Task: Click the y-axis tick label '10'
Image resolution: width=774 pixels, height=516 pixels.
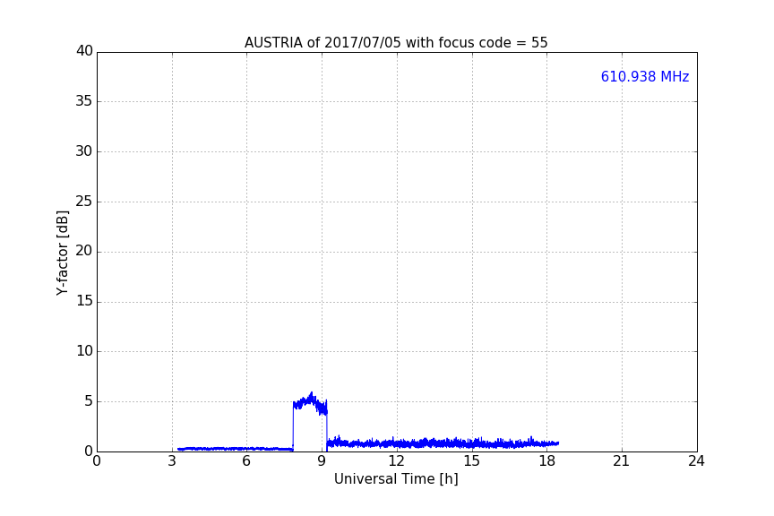Action: tap(84, 351)
